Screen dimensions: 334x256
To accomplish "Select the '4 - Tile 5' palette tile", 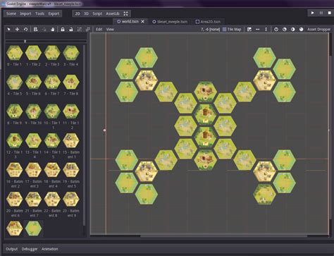I will pyautogui.click(x=14, y=85).
